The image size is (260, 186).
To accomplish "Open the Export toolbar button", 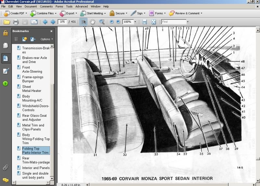I will [x=68, y=13].
